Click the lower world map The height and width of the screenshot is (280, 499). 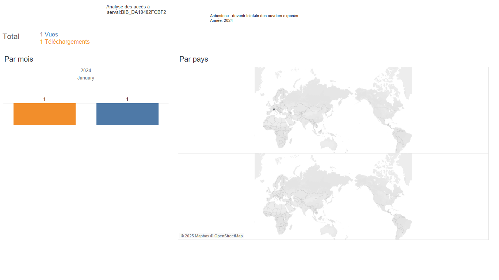click(x=333, y=196)
